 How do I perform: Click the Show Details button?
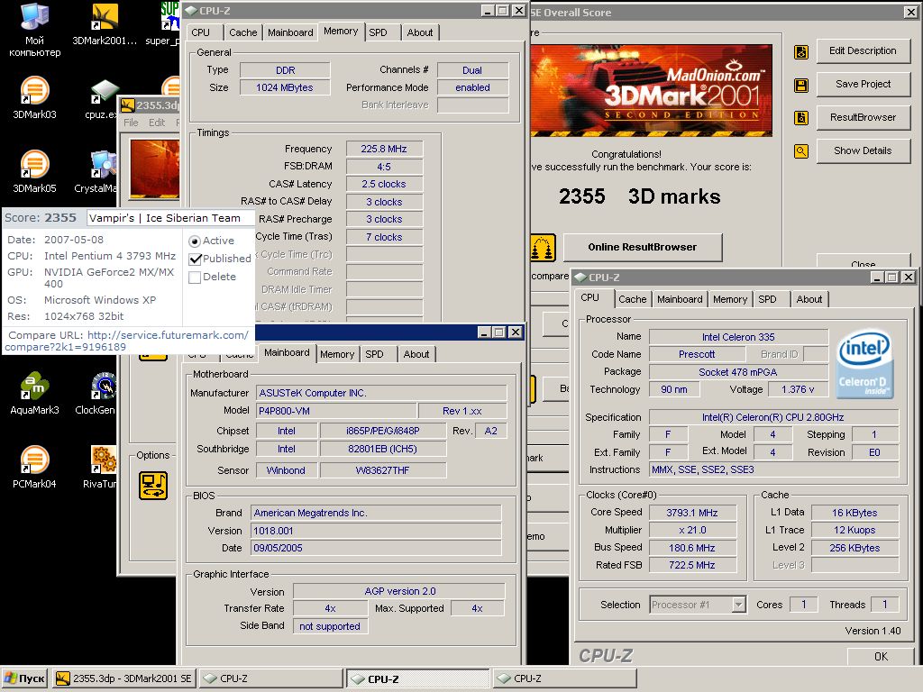coord(863,151)
